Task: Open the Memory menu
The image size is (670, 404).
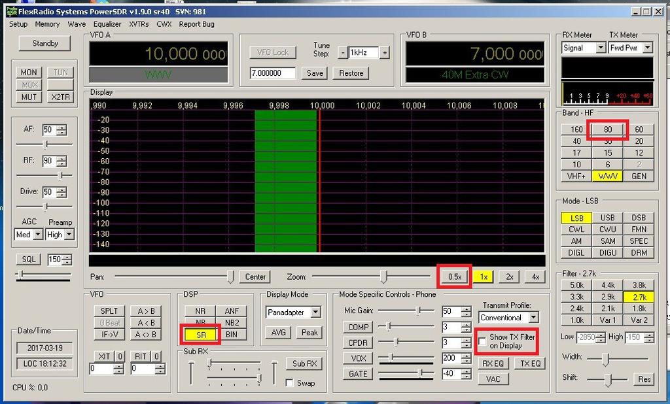Action: click(47, 24)
